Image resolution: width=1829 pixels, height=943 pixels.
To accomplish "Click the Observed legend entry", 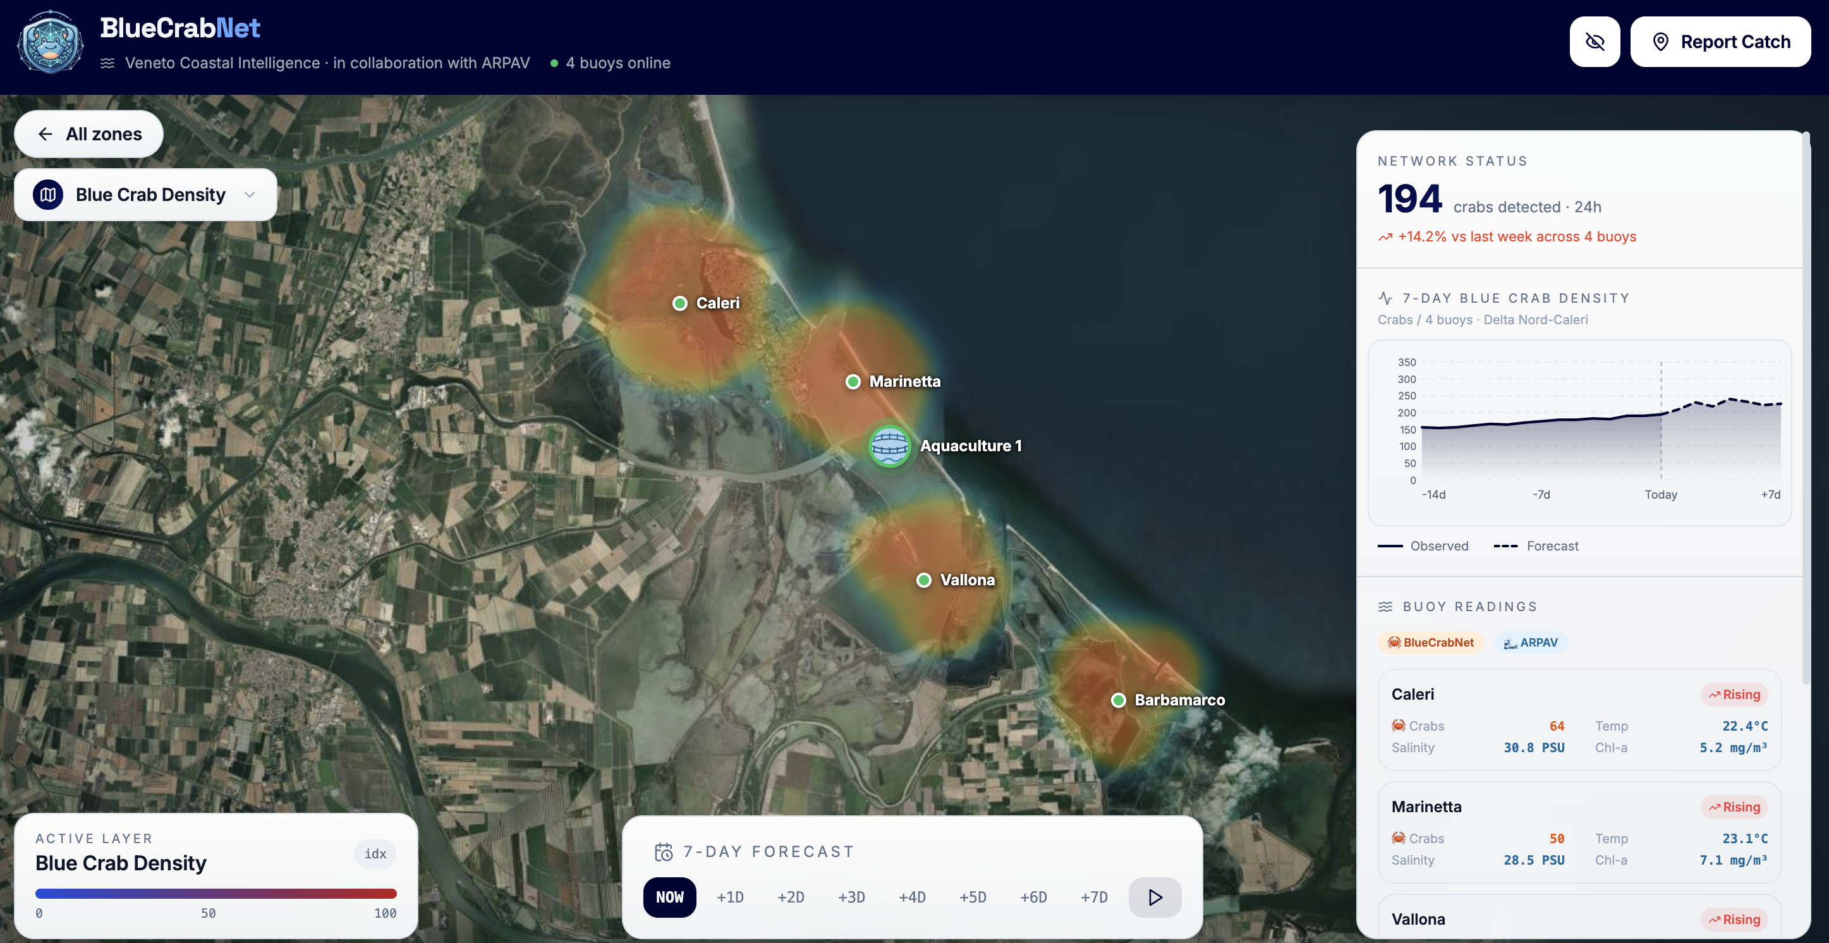I will (x=1423, y=546).
